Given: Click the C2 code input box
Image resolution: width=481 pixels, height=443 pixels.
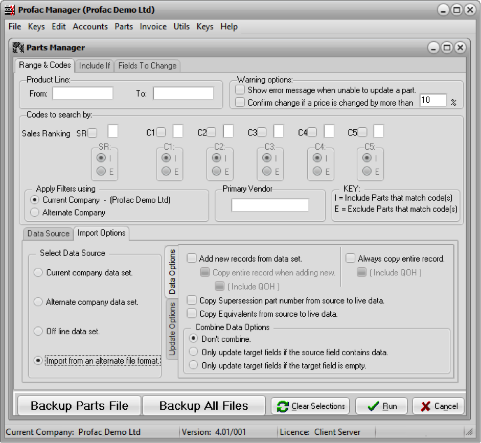Looking at the screenshot, I should pyautogui.click(x=228, y=131).
